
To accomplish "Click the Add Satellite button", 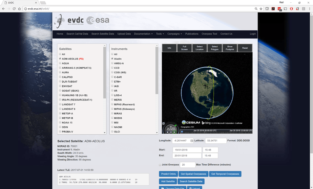I will 168,181.
